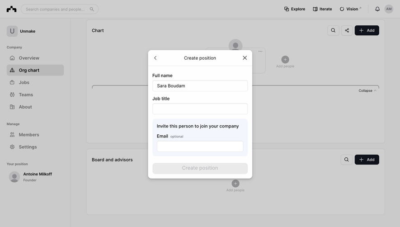The height and width of the screenshot is (227, 400).
Task: Click the plus Add people icon in Chart
Action: coord(285,60)
